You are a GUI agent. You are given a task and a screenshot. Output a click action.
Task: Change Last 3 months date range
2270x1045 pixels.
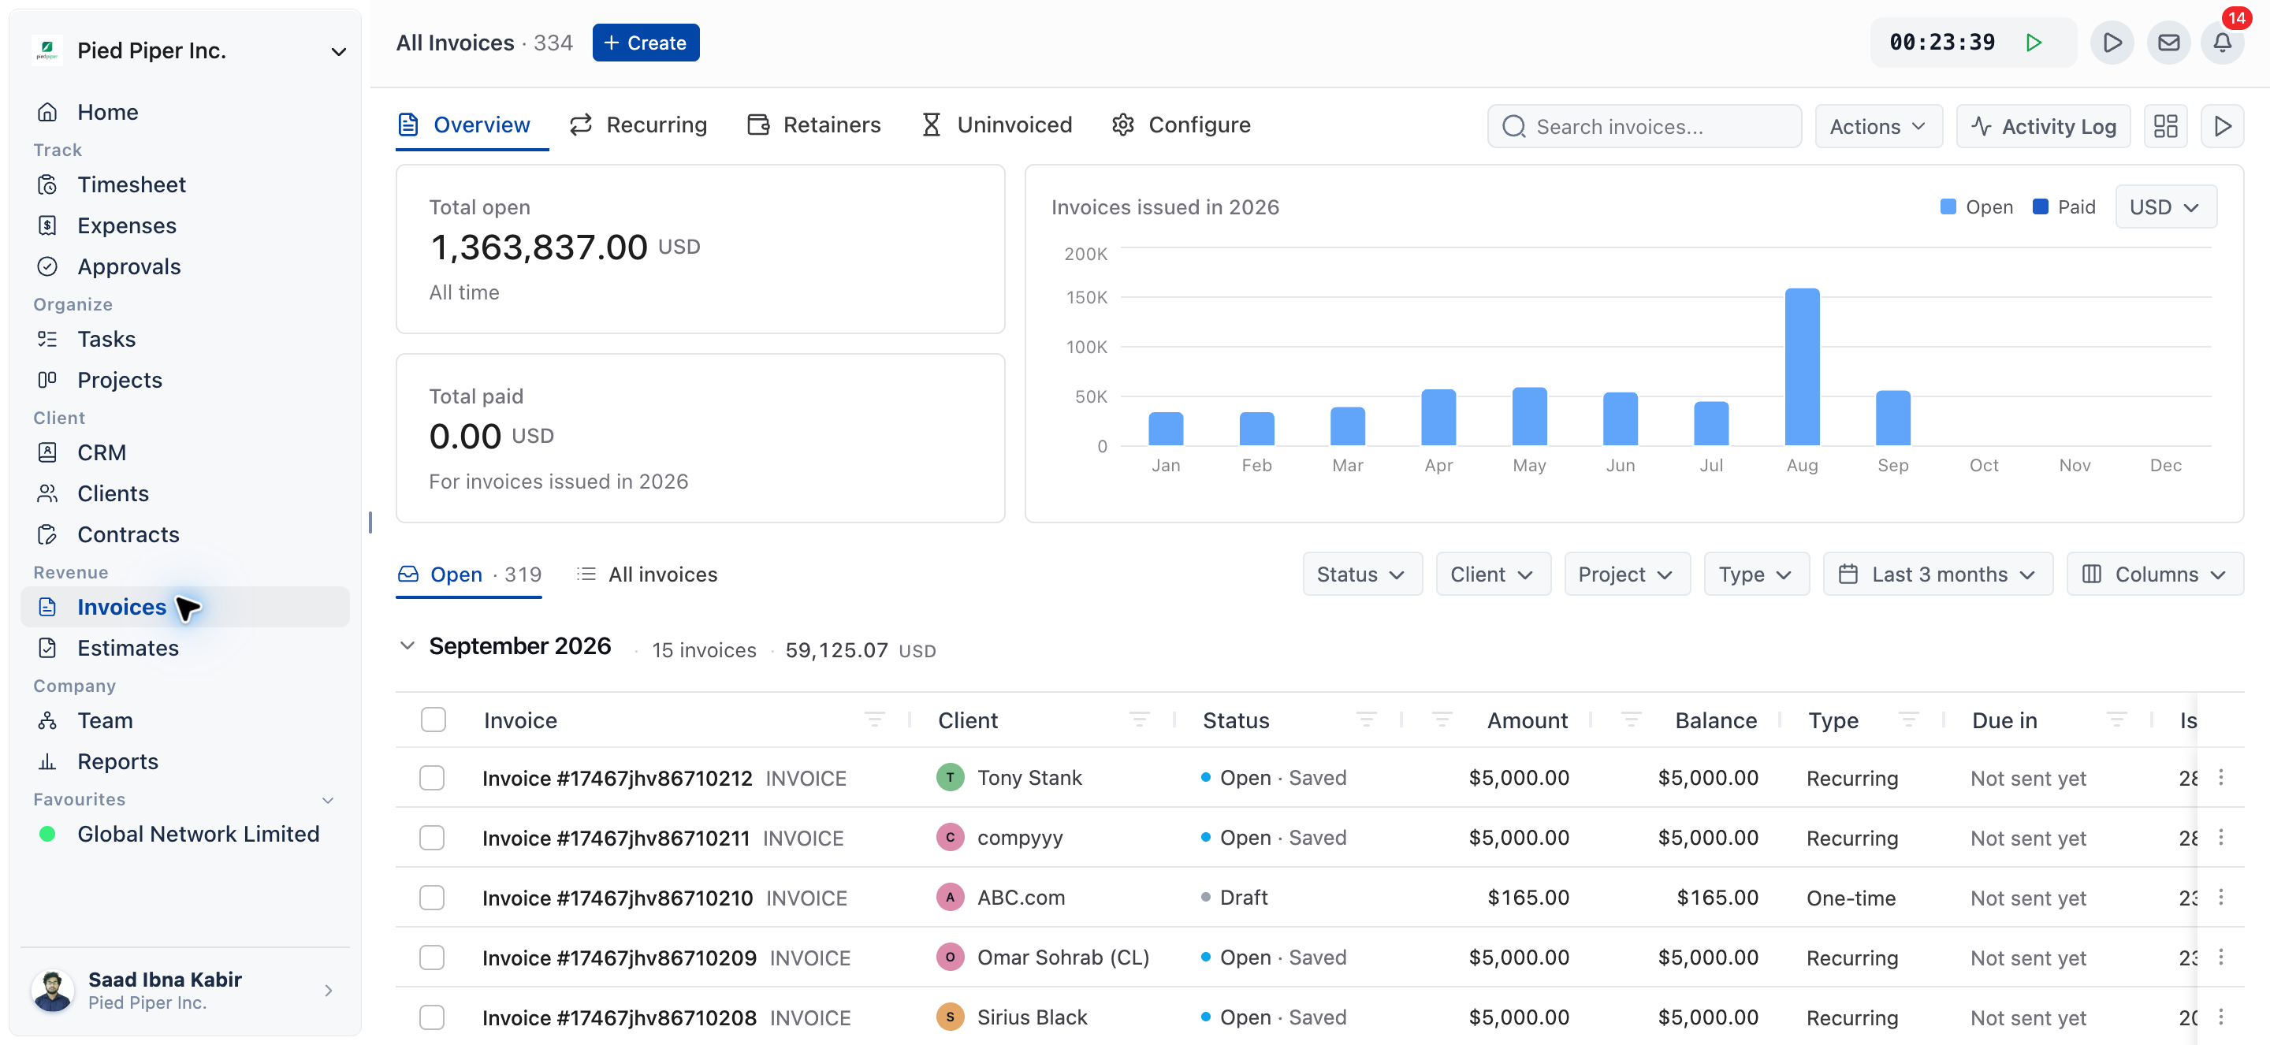[1938, 575]
